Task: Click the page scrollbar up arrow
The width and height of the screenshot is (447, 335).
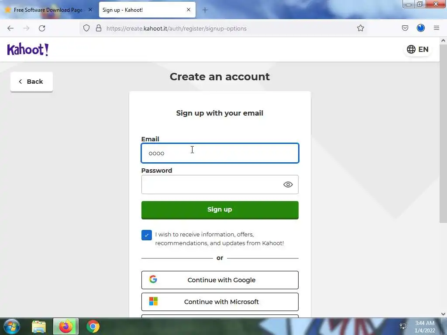Action: [443, 41]
